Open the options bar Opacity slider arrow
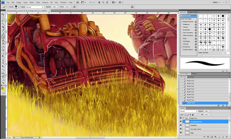The image size is (231, 139). click(58, 7)
